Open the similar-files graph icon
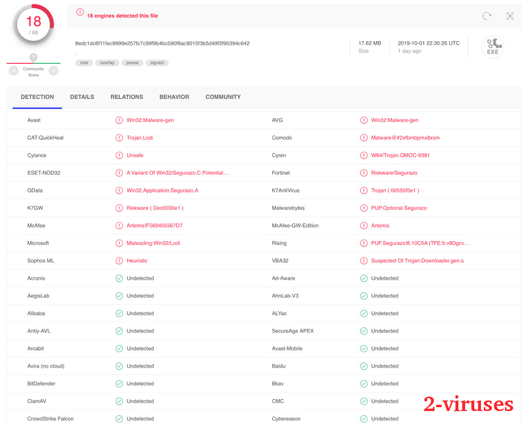Viewport: 528px width, 424px height. pyautogui.click(x=510, y=16)
